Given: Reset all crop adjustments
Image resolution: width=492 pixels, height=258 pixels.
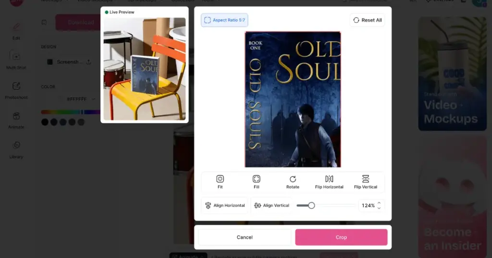Looking at the screenshot, I should click(x=368, y=20).
